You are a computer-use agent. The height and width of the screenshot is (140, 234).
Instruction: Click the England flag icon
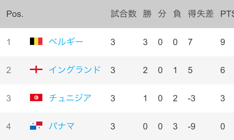click(36, 69)
